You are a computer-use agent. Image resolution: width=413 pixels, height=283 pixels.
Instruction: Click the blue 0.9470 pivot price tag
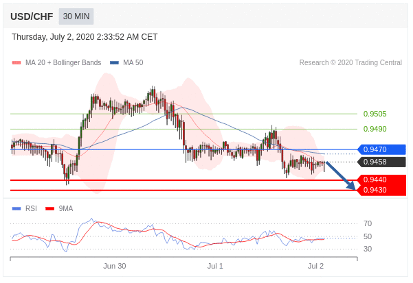381,149
